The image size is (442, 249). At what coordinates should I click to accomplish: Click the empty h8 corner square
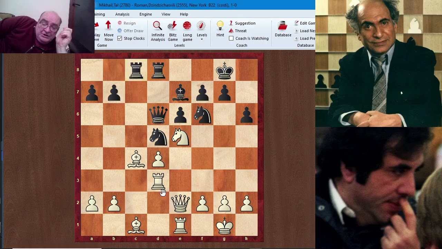(247, 70)
